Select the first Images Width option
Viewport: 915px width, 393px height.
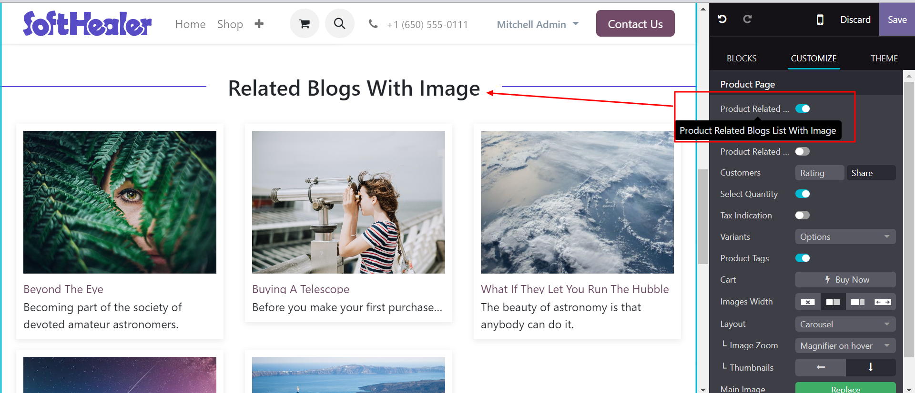pos(808,302)
